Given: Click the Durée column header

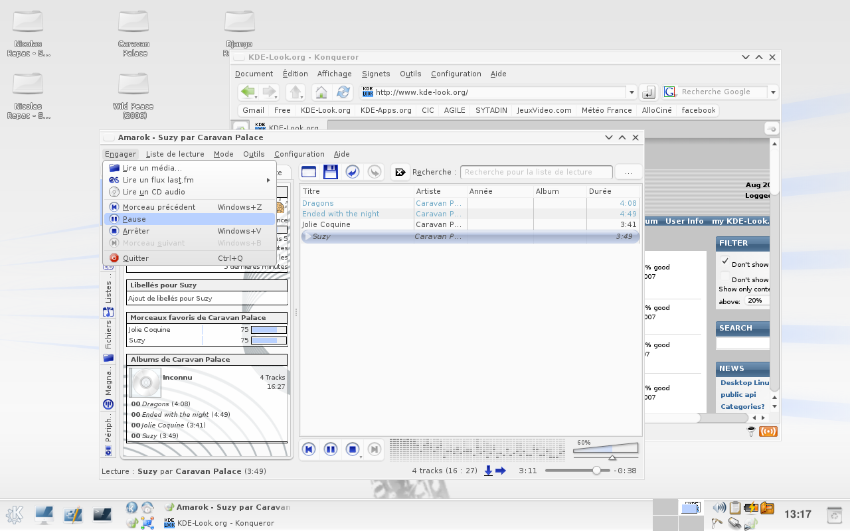Looking at the screenshot, I should click(613, 191).
